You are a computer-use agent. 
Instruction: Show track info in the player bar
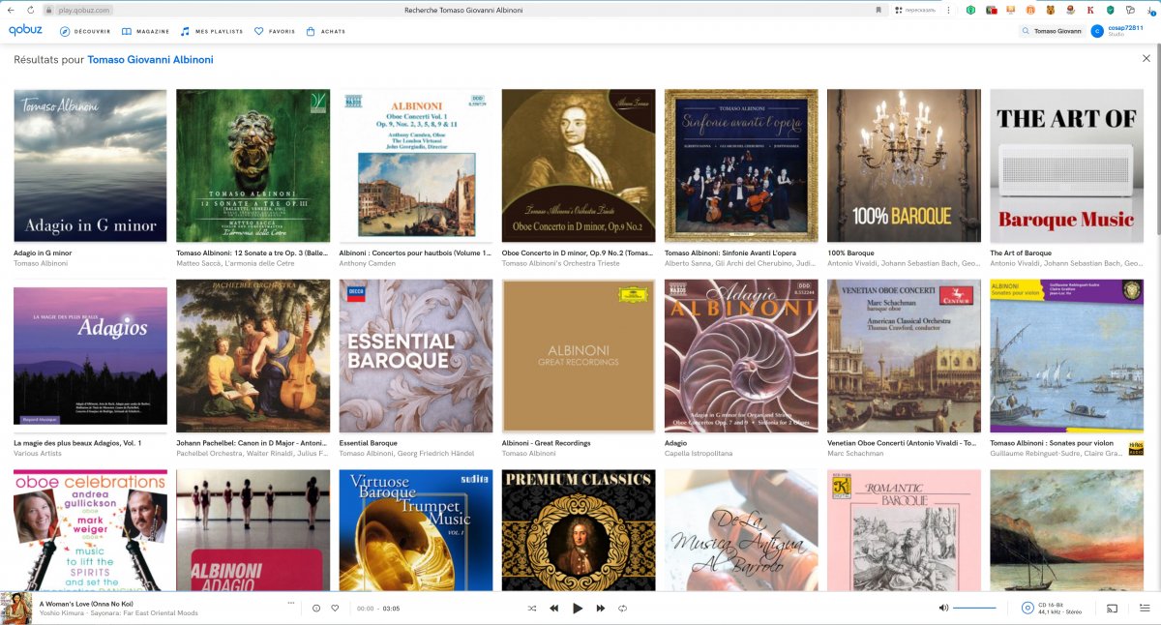point(316,609)
